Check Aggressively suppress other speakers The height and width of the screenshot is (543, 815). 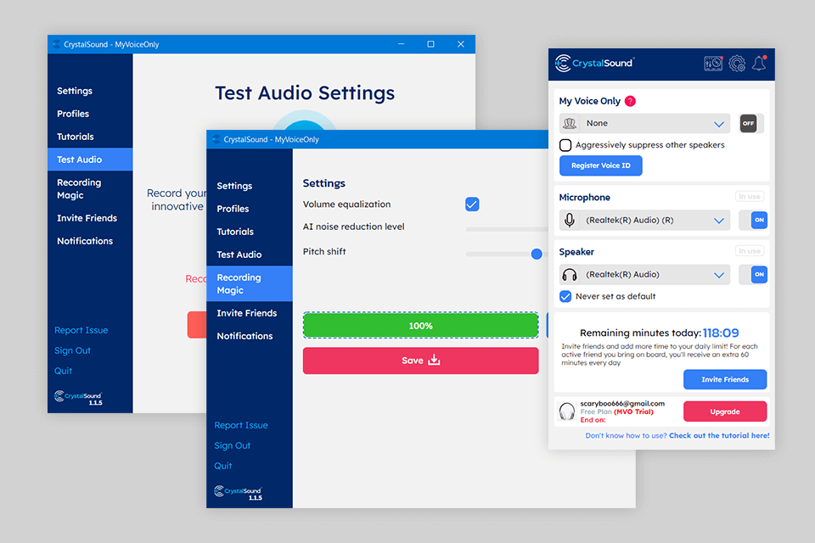[565, 145]
